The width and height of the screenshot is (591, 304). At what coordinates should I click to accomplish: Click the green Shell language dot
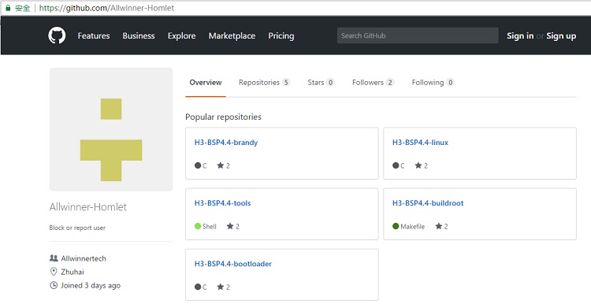(198, 226)
